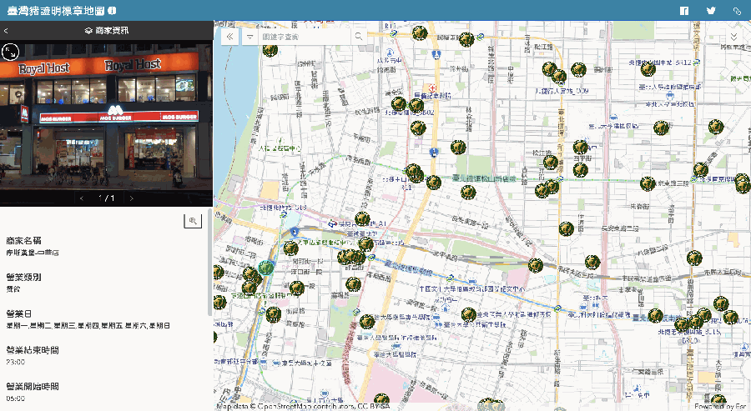Select the 營業日 field label
The height and width of the screenshot is (411, 751).
[x=18, y=313]
